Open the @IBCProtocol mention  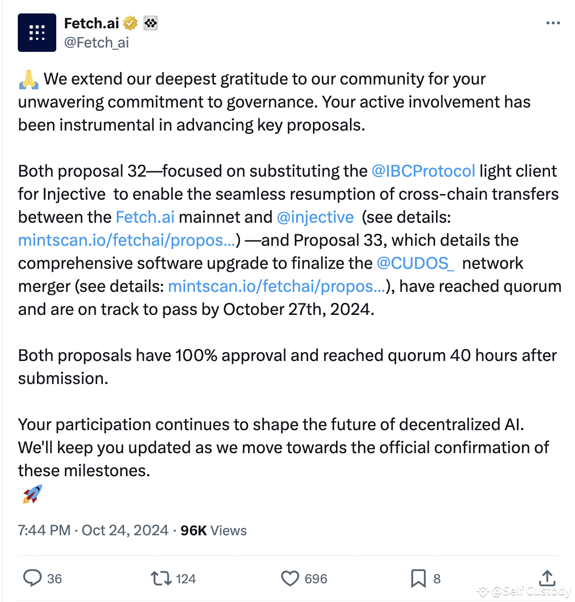click(423, 171)
